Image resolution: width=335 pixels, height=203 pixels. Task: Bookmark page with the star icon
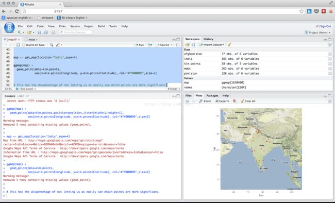point(301,11)
